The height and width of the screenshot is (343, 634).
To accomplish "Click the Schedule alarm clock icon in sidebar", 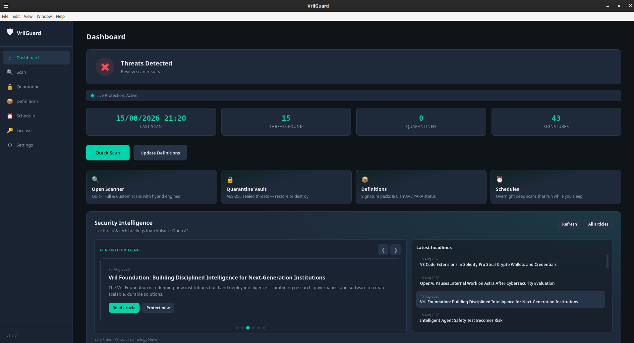I will (x=10, y=116).
